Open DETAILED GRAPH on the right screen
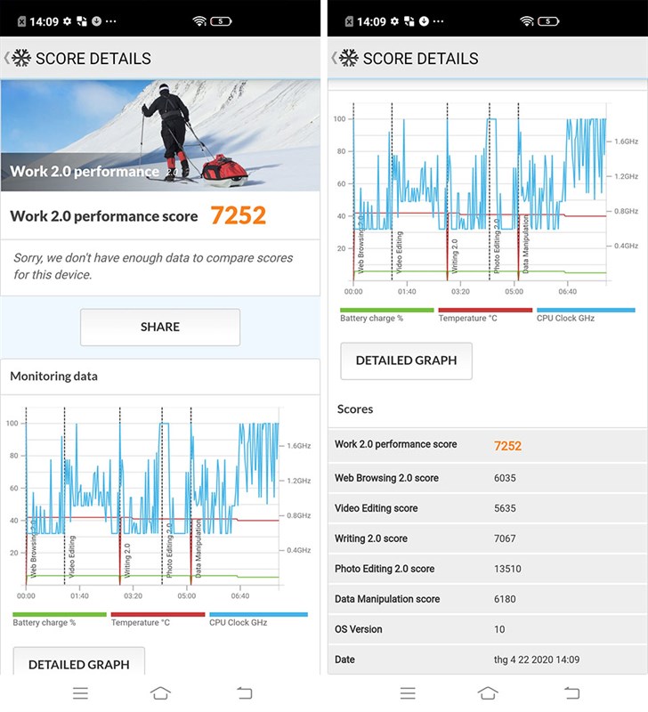Viewport: 648px width, 712px height. coord(407,360)
